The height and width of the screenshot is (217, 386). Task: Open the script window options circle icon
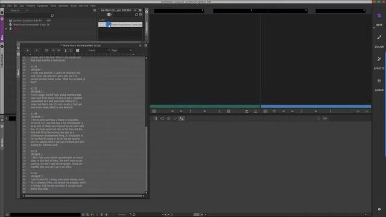coord(146,45)
